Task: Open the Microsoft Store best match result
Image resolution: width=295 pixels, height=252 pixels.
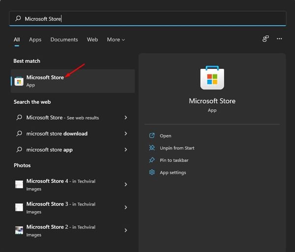Action: (73, 81)
